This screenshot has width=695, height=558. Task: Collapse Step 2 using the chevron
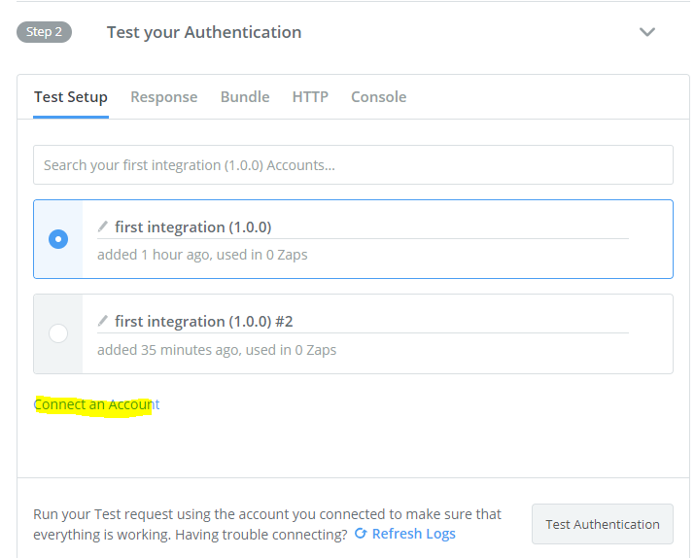647,32
